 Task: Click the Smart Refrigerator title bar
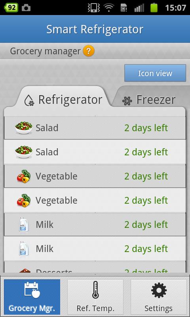(x=95, y=29)
